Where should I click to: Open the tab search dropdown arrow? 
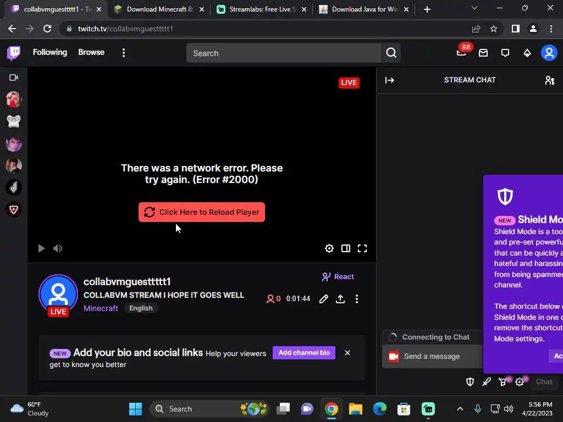coord(474,8)
